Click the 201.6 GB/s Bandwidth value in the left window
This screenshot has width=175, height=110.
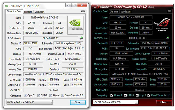click(x=72, y=69)
